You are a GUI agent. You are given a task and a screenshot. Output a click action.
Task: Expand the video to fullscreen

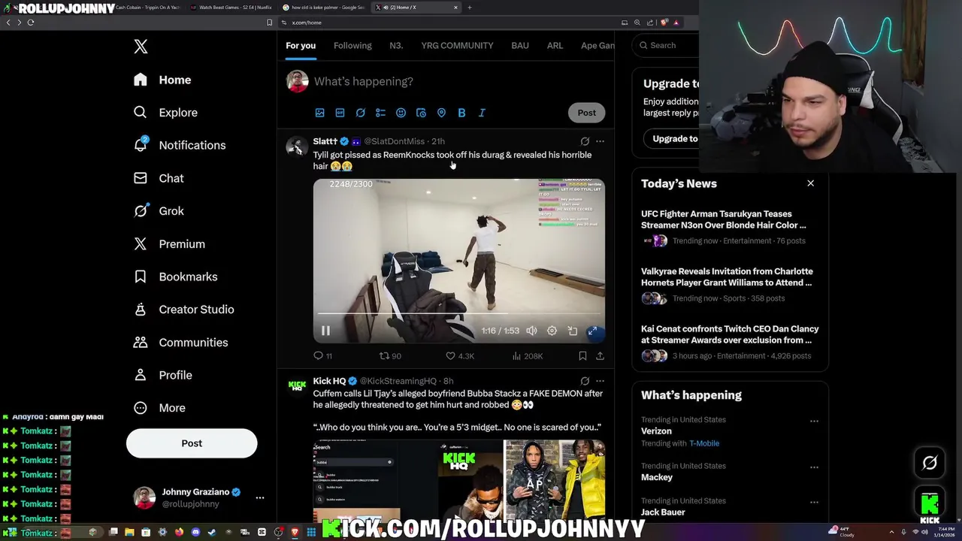[592, 331]
